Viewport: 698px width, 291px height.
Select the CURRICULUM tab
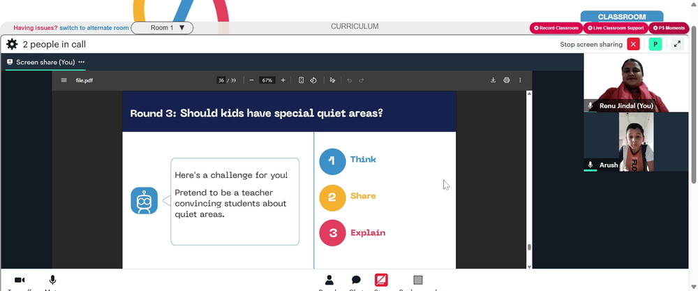(355, 27)
